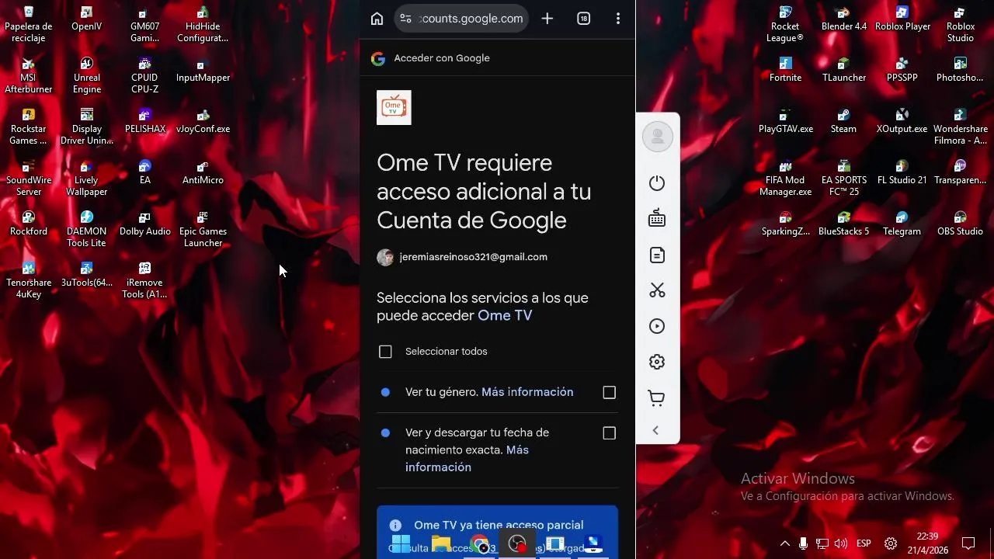Check the Ver tu género checkbox

(x=610, y=393)
